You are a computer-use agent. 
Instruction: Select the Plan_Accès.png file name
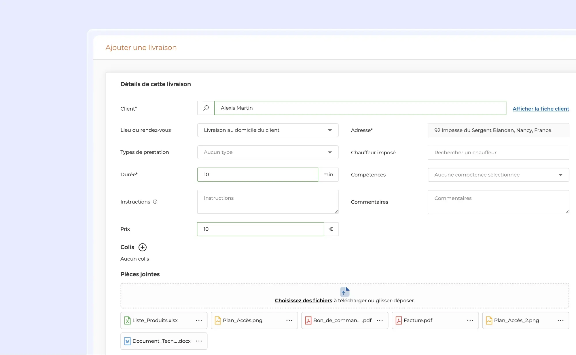pos(242,320)
